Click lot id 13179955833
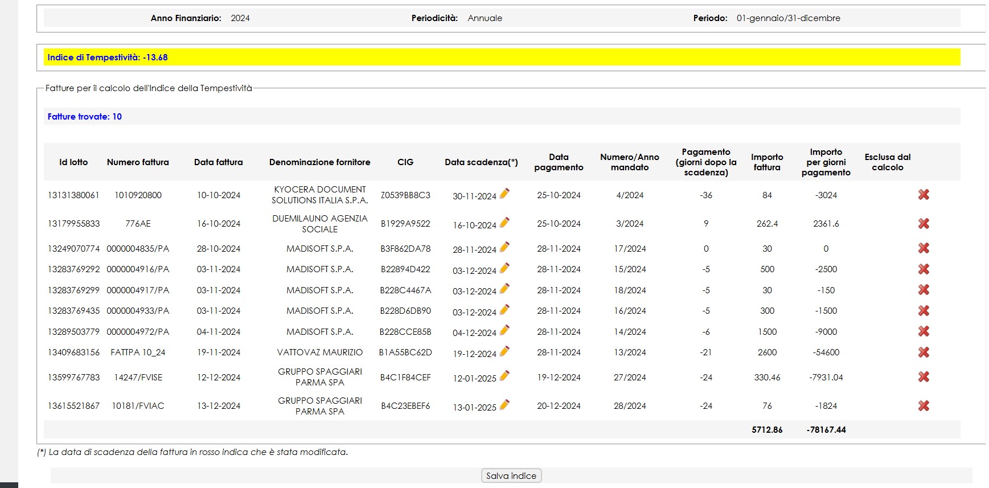This screenshot has height=488, width=989. click(x=73, y=224)
